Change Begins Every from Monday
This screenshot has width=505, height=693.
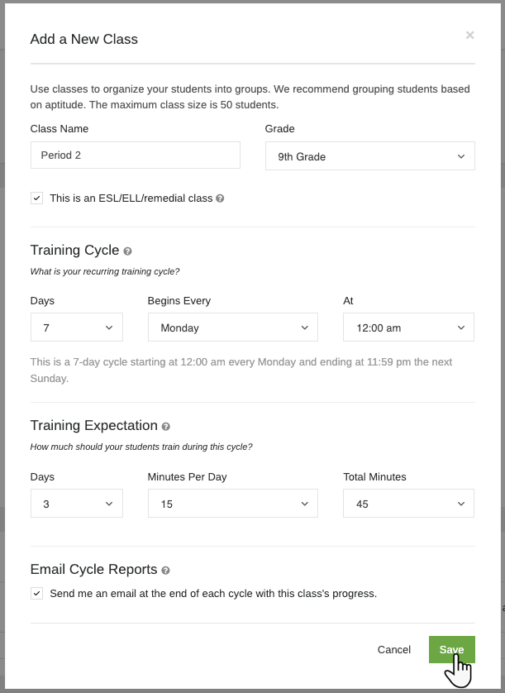[232, 327]
